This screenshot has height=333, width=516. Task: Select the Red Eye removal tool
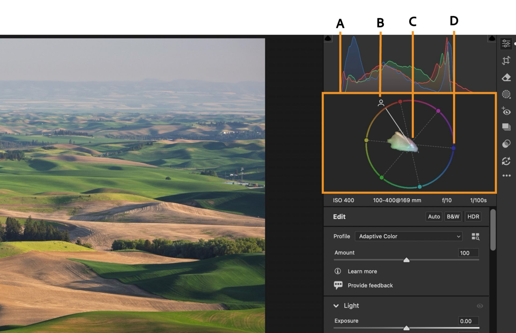(506, 111)
